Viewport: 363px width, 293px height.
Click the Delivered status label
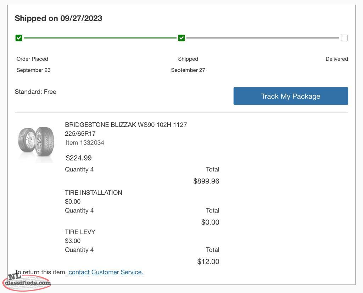tap(336, 59)
